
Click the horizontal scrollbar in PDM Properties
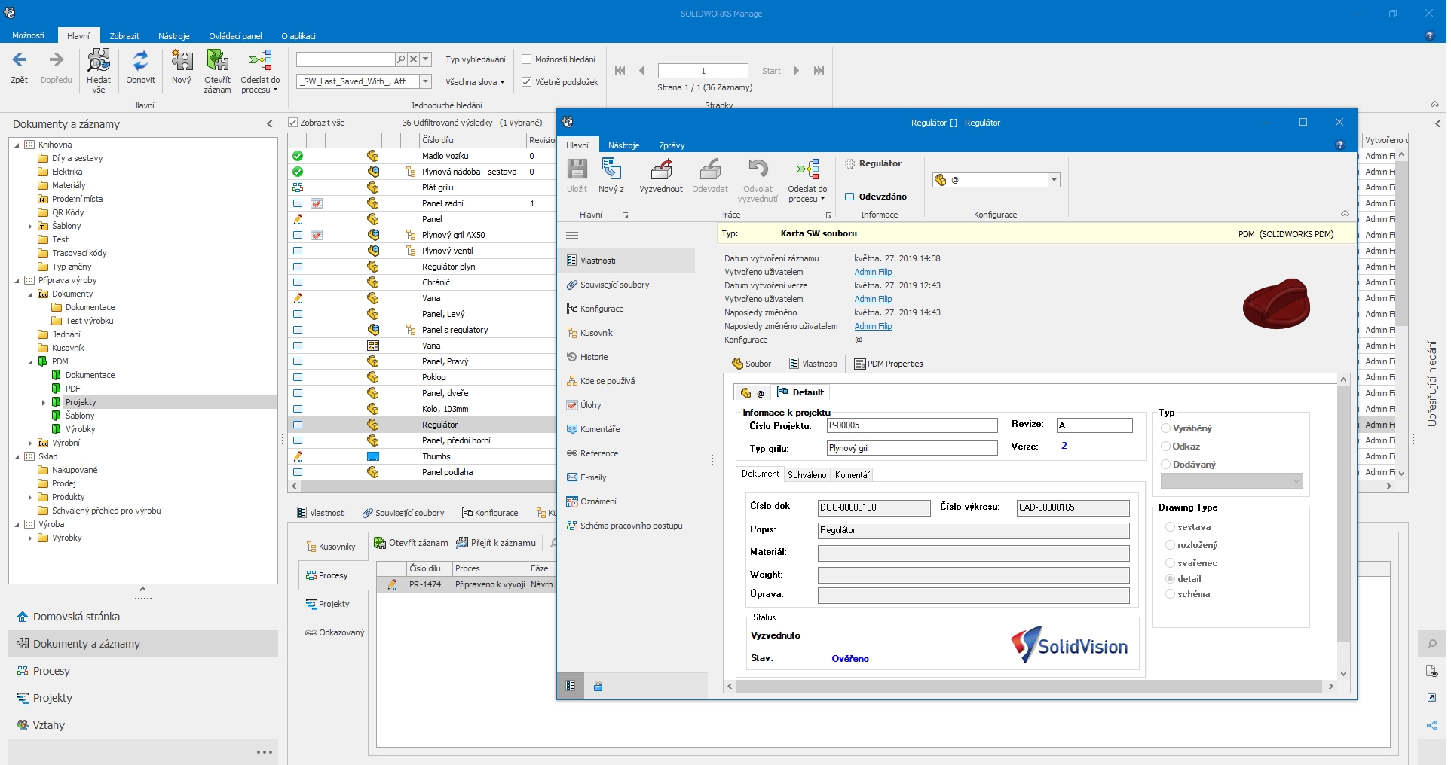1029,686
